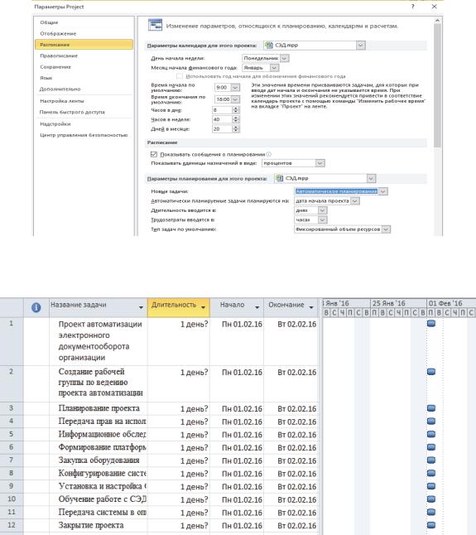
Task: Open Новые задачи scheduling mode dropdown
Action: click(383, 191)
